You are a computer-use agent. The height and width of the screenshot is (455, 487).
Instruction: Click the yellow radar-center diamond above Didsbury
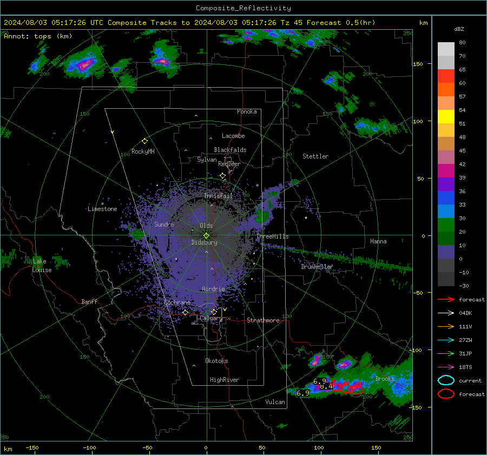(x=206, y=235)
